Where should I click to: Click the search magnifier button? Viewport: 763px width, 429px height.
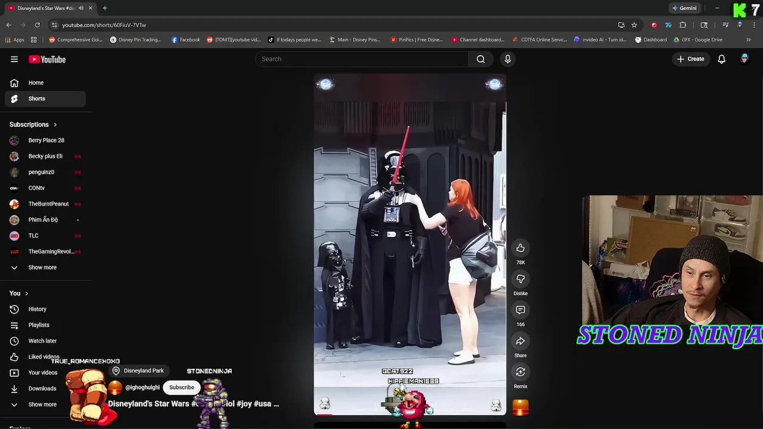pos(480,59)
